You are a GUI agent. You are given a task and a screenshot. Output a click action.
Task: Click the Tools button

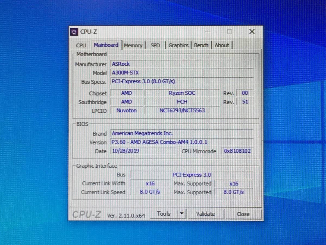click(164, 214)
